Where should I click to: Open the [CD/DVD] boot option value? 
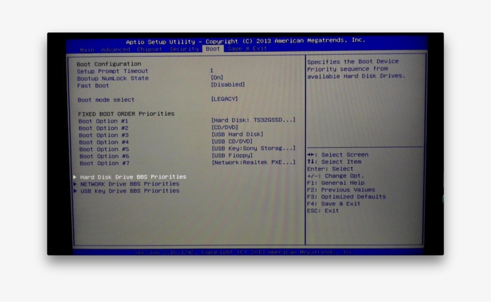pyautogui.click(x=225, y=127)
